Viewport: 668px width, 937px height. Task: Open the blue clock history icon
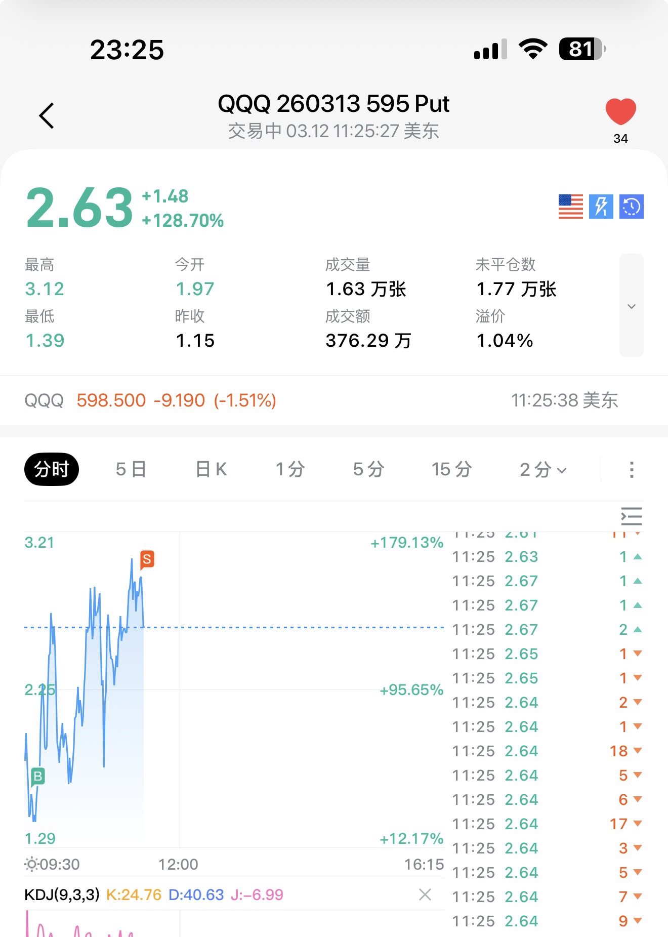click(x=631, y=207)
